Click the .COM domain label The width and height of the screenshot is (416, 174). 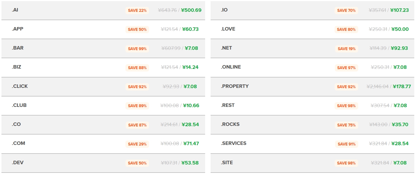(x=18, y=143)
